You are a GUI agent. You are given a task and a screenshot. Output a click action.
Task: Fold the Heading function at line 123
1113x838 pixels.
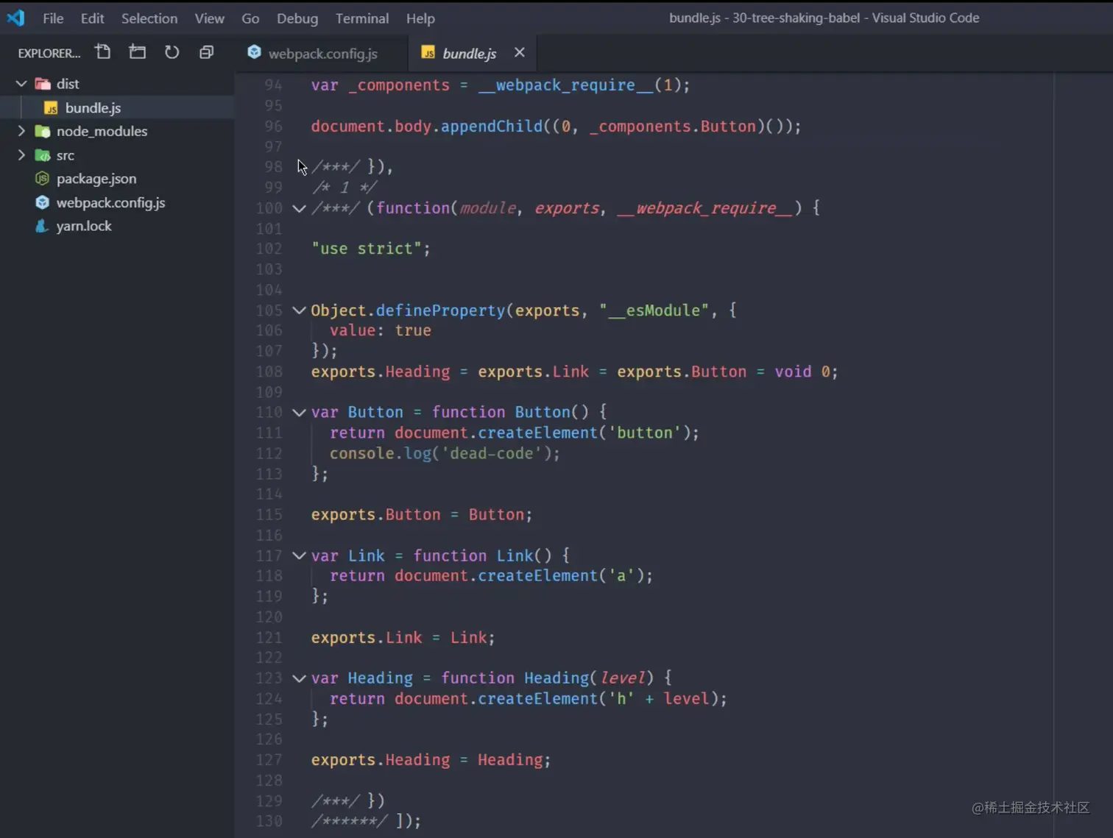click(x=299, y=678)
